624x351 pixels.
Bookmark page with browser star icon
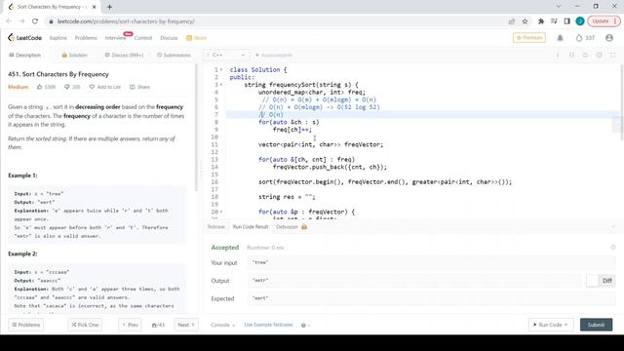(525, 21)
